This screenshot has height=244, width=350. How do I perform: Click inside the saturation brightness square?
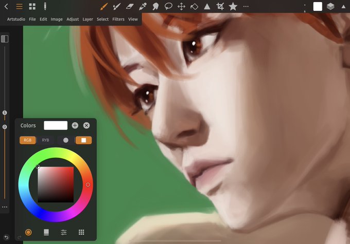[56, 184]
